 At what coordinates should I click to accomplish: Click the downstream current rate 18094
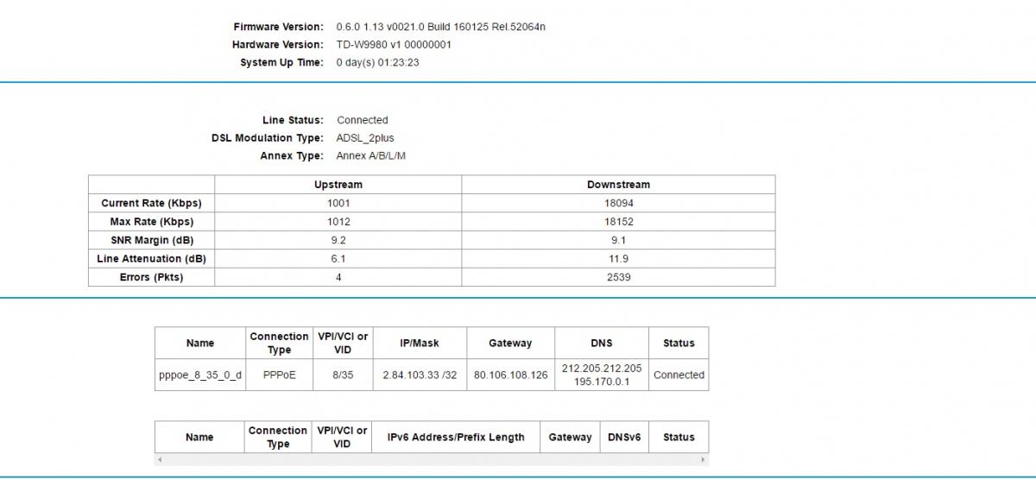[x=618, y=204]
